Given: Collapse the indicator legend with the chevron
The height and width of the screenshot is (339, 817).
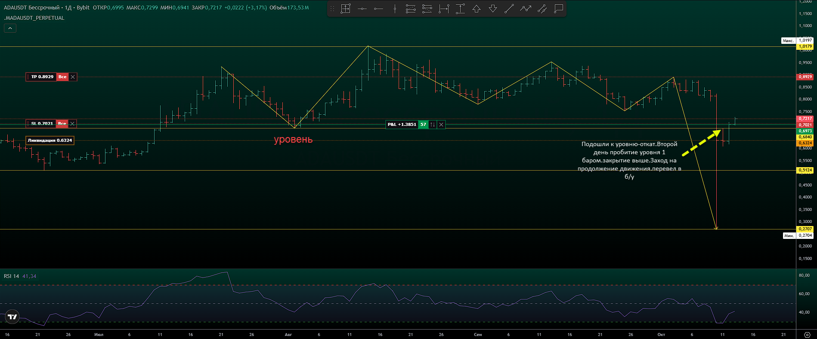Looking at the screenshot, I should pyautogui.click(x=10, y=28).
